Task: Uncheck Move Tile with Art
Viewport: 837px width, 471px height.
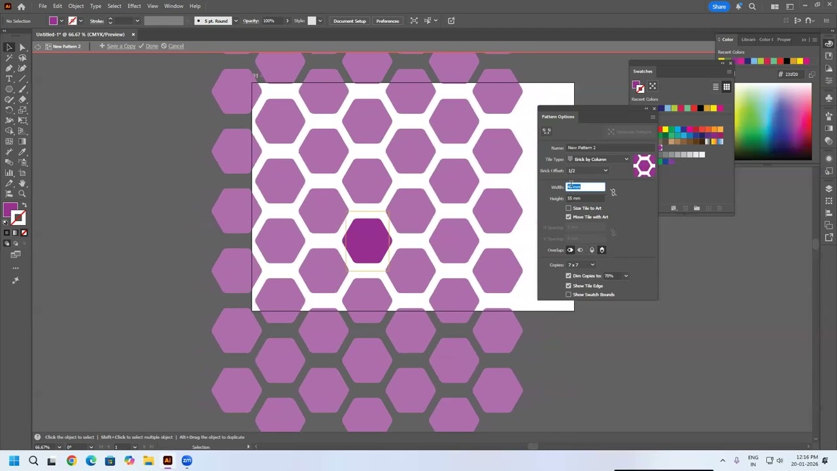Action: pos(568,217)
